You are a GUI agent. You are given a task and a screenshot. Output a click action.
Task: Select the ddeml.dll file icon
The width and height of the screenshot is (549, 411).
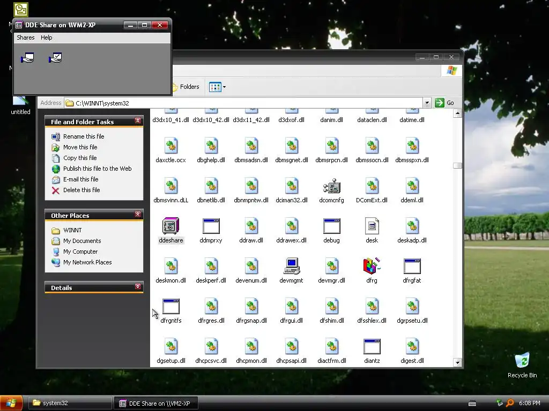[412, 186]
